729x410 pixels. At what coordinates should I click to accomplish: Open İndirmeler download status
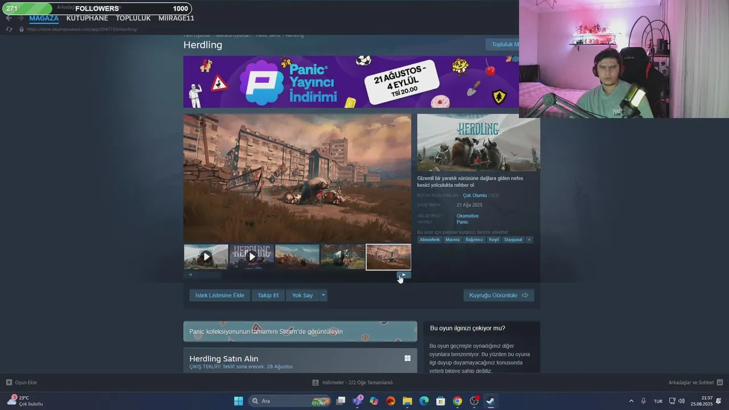pos(353,383)
